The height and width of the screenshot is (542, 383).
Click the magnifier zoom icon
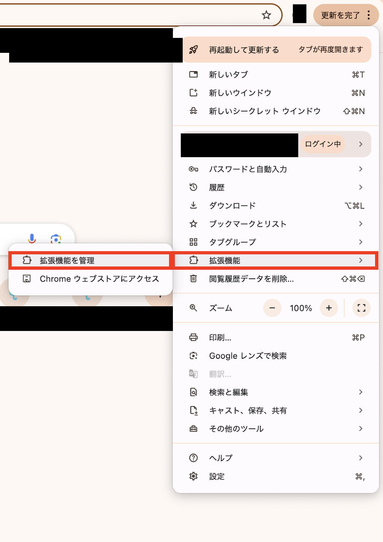click(193, 308)
